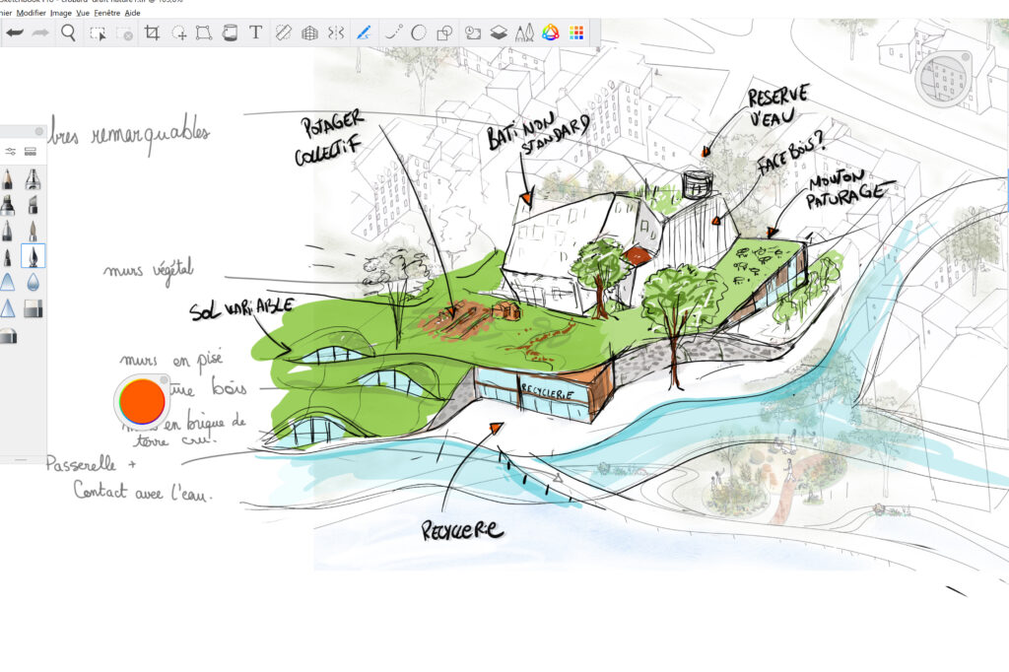Select the chisel-tip marker brush
Viewport: 1009px width, 672px height.
point(33,205)
